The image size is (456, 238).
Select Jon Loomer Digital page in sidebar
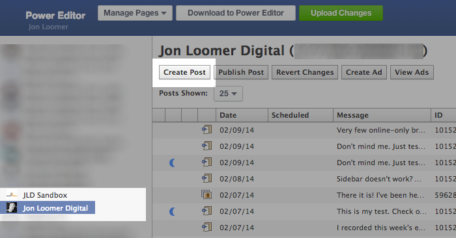[x=48, y=208]
